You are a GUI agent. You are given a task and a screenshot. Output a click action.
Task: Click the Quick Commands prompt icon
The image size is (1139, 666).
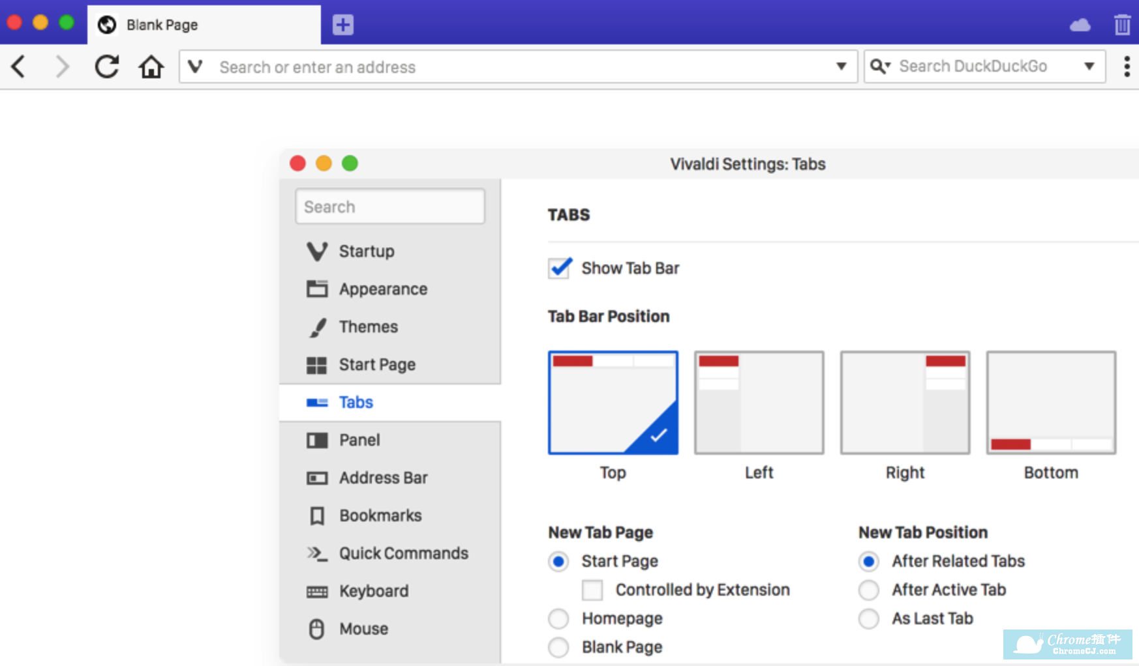(317, 553)
